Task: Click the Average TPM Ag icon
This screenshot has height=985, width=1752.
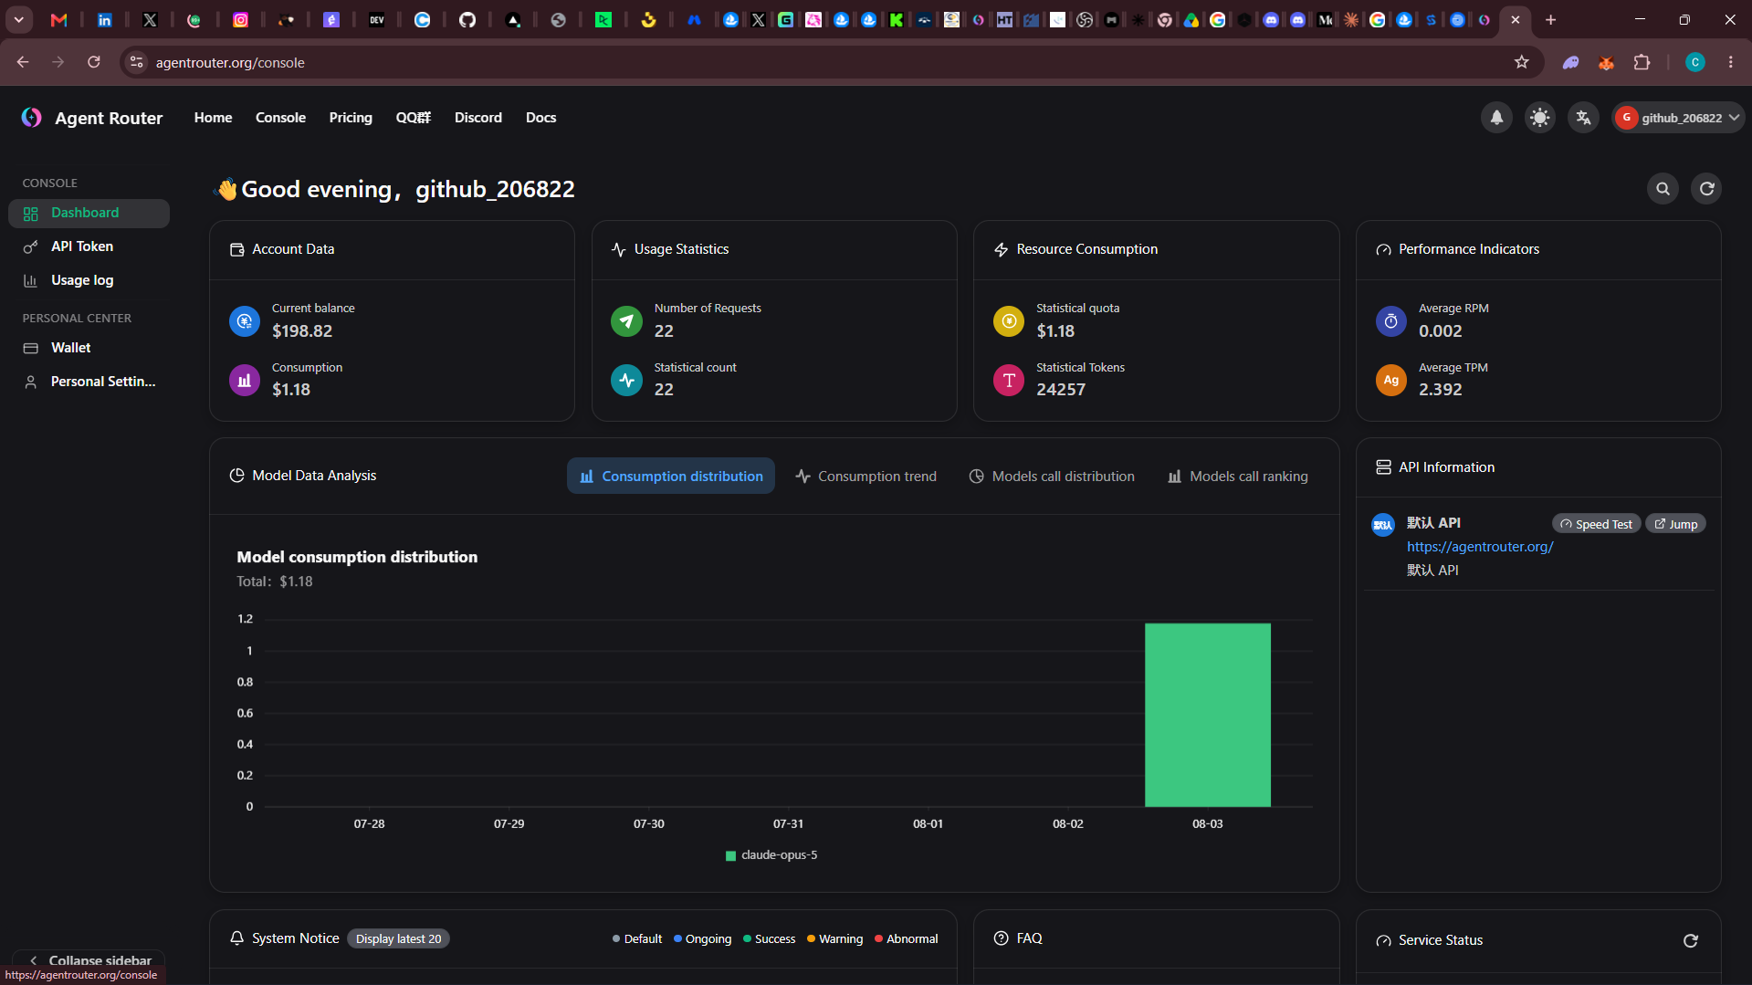Action: [1390, 381]
